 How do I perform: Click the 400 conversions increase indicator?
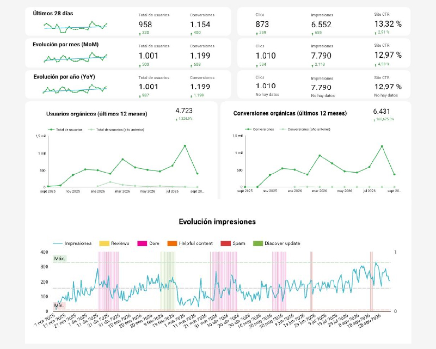pyautogui.click(x=196, y=33)
